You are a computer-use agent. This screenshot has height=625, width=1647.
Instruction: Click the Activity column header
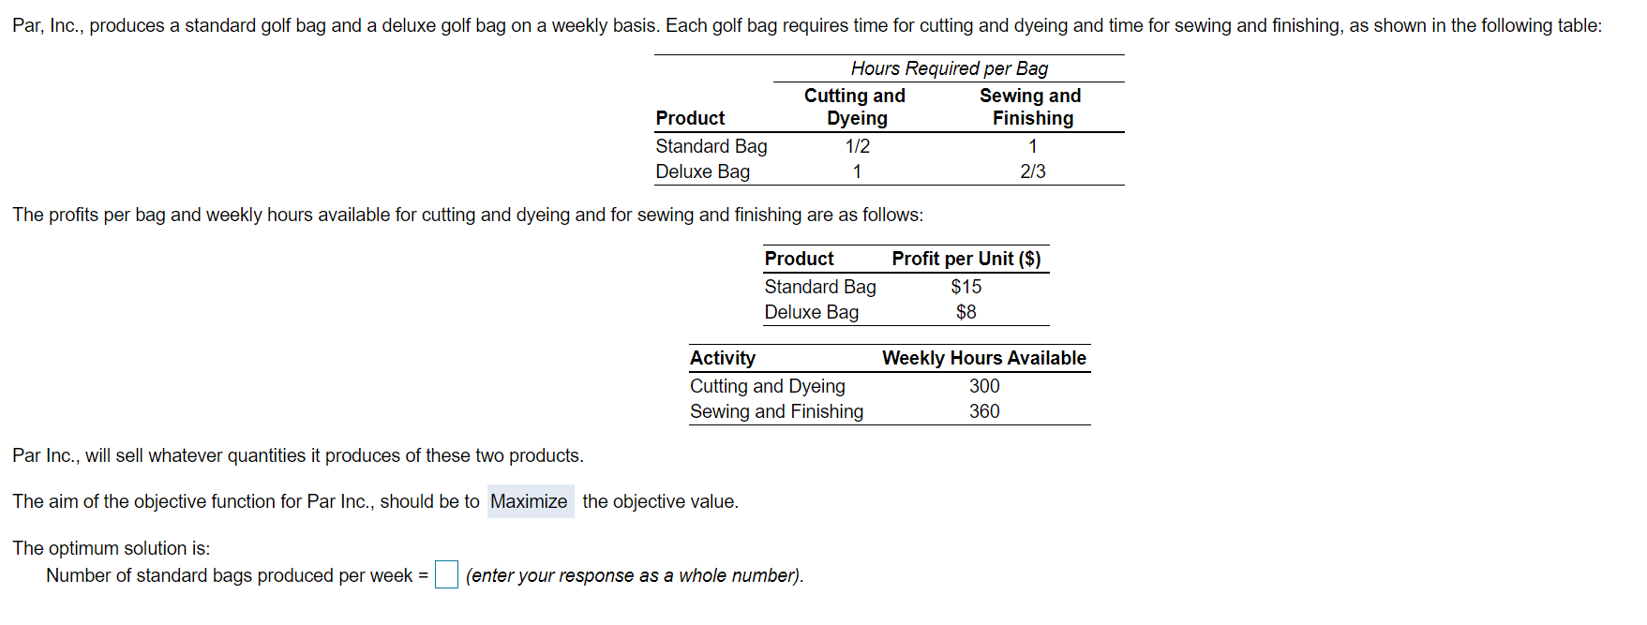click(723, 358)
